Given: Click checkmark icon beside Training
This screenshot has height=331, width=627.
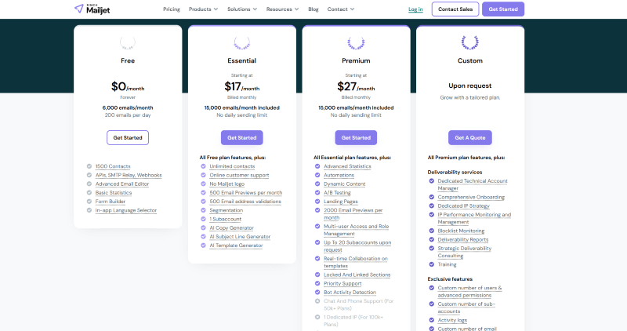Looking at the screenshot, I should [432, 264].
